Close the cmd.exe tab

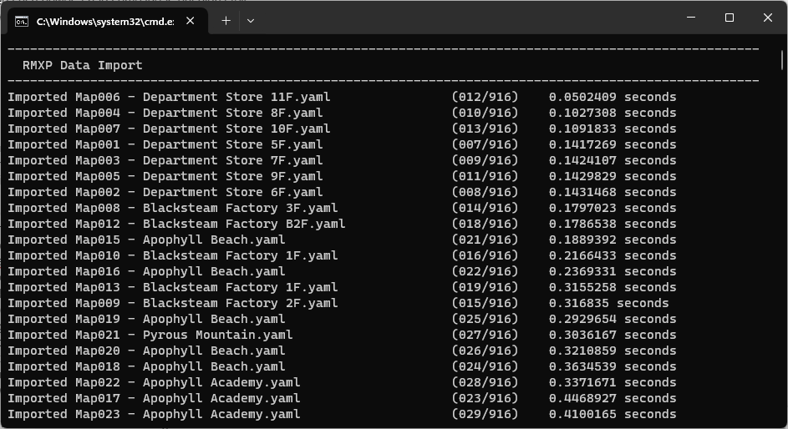[x=191, y=21]
